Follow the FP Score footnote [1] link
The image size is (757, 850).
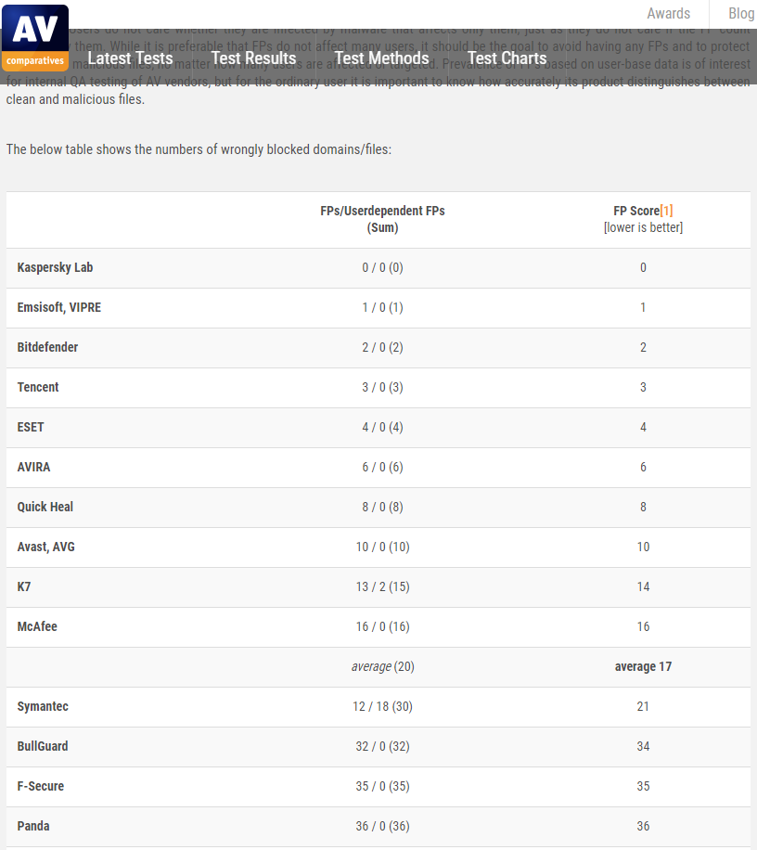[x=666, y=211]
